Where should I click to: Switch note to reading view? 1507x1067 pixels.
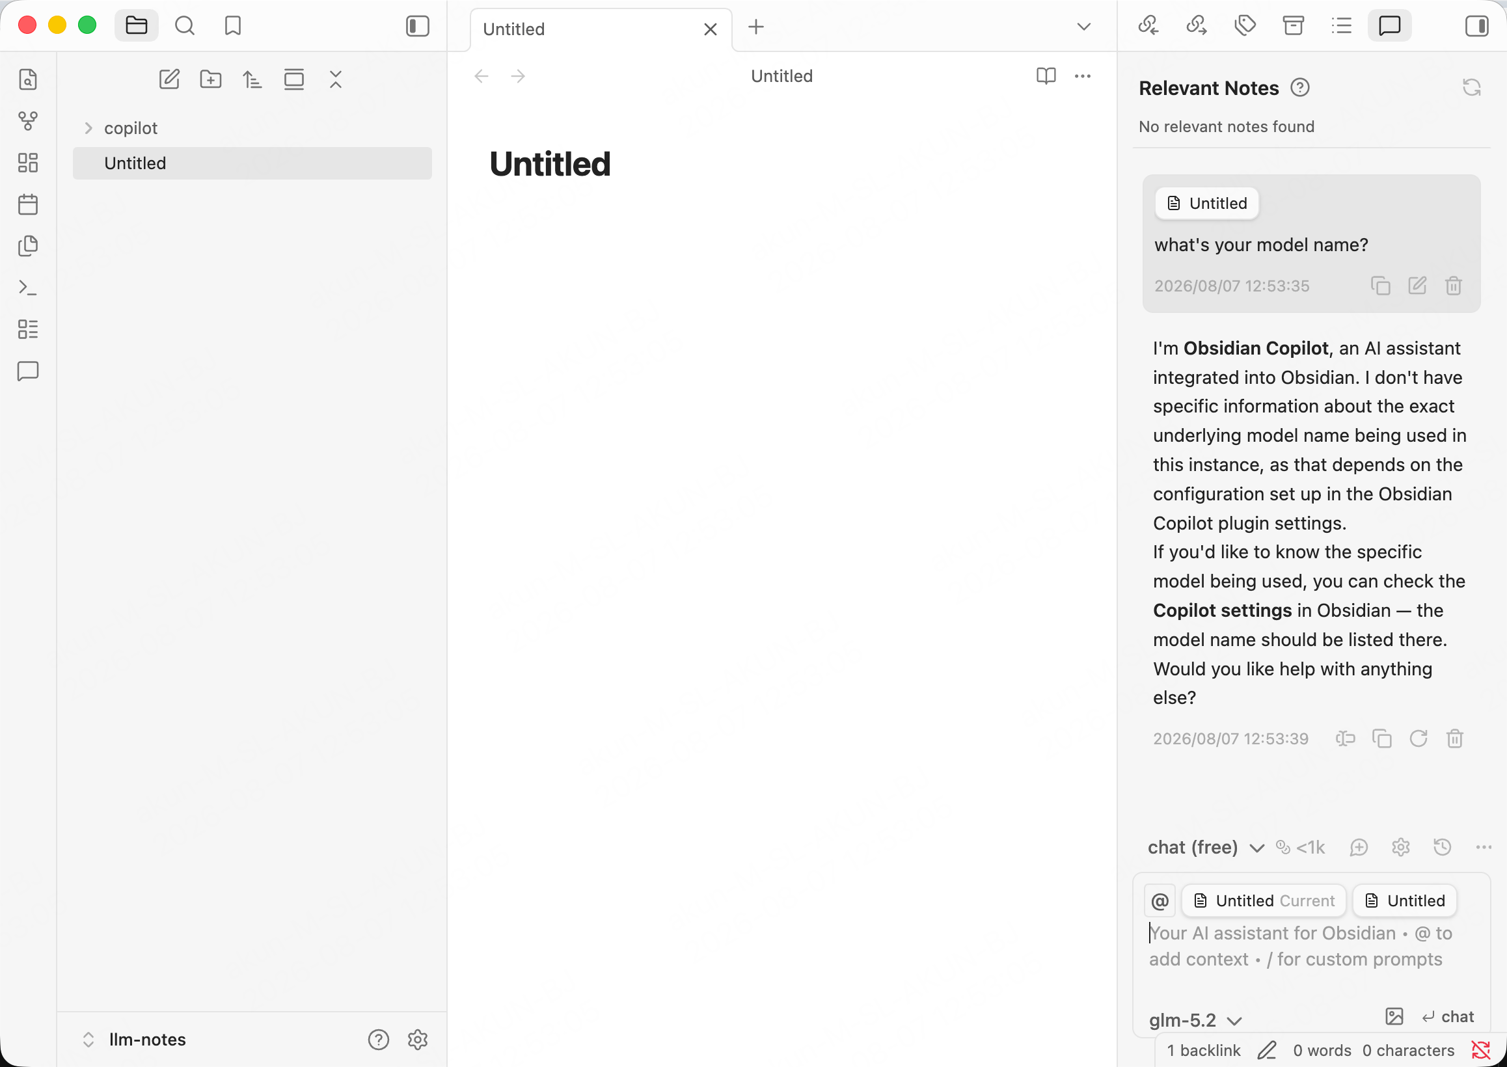pyautogui.click(x=1046, y=76)
